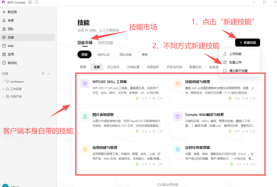This screenshot has width=277, height=187.
Task: Open the 图片表格提取 card title
Action: [103, 115]
